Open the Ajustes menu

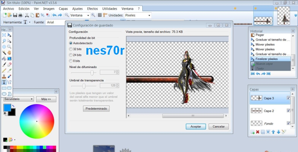point(77,9)
